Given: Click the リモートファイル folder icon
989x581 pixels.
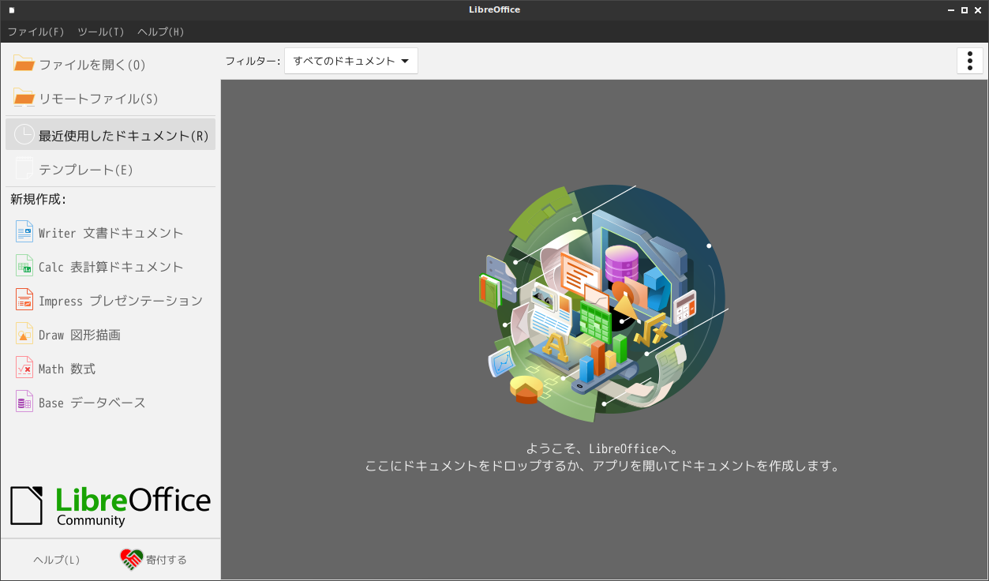Looking at the screenshot, I should click(x=24, y=99).
